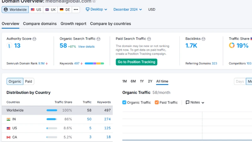Toggle the Organic Traffic checkbox

click(124, 102)
